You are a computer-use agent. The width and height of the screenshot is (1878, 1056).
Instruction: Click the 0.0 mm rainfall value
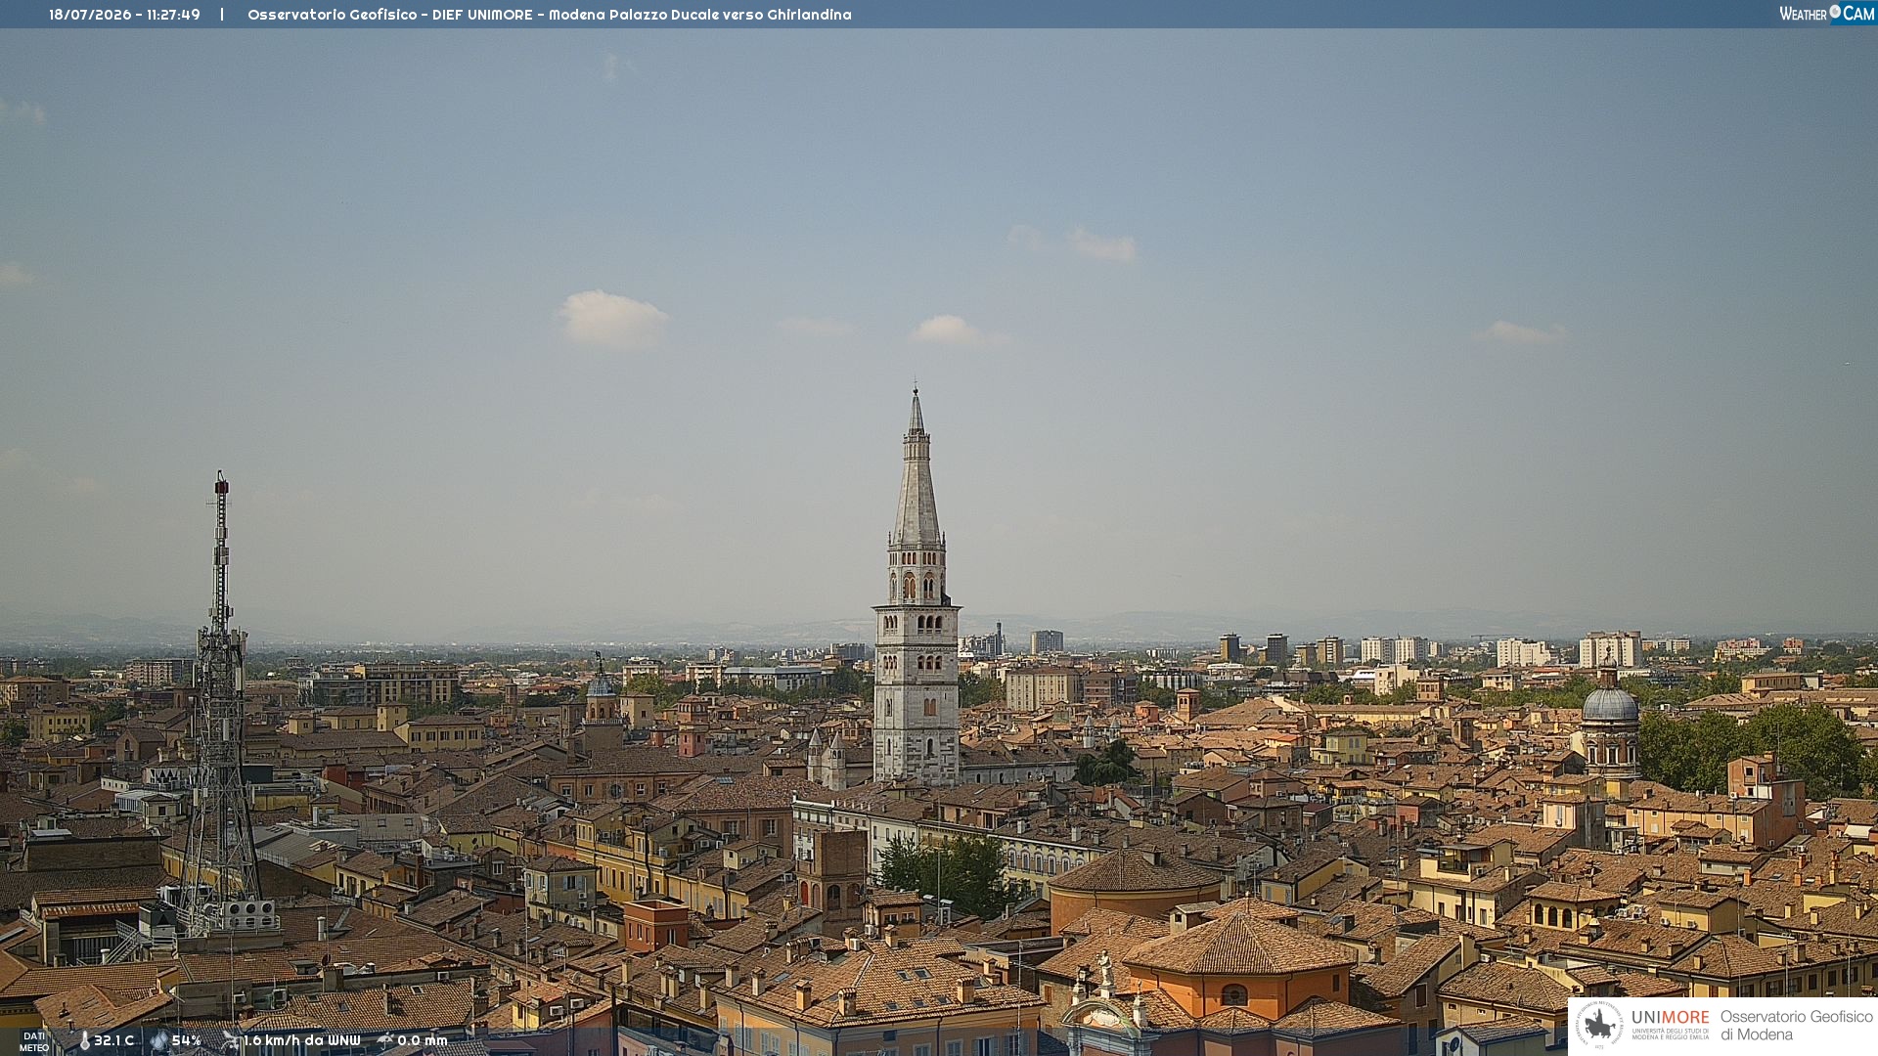pos(422,1041)
